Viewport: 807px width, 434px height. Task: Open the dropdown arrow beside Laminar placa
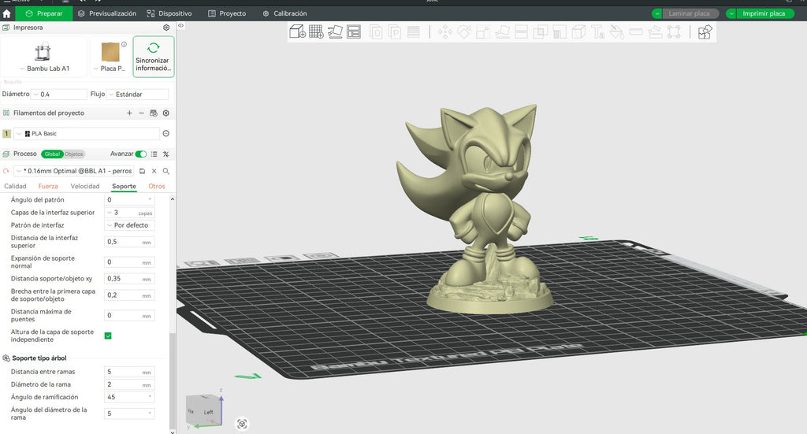656,14
